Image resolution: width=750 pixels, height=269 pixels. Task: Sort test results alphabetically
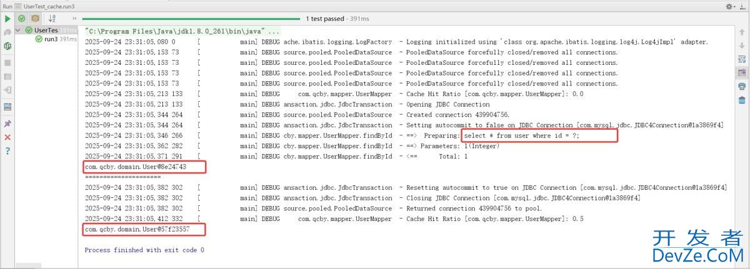coord(52,19)
